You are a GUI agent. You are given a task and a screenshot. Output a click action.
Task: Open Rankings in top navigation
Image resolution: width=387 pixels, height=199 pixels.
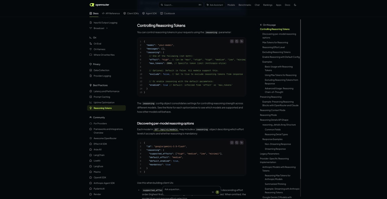click(268, 5)
